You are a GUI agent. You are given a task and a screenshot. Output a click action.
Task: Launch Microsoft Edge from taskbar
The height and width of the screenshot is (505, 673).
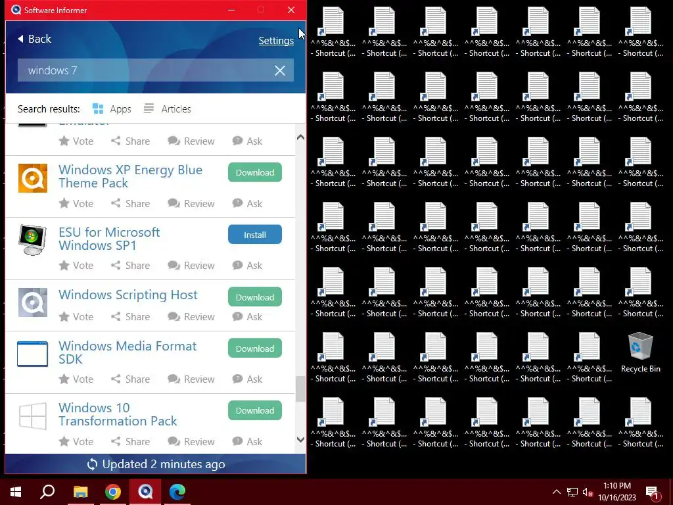(x=177, y=492)
